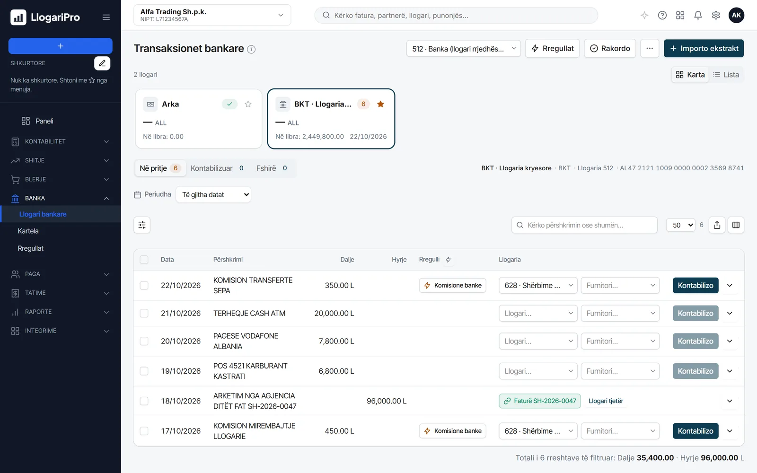Open the help question mark icon
Screen dimensions: 757x473
[662, 15]
